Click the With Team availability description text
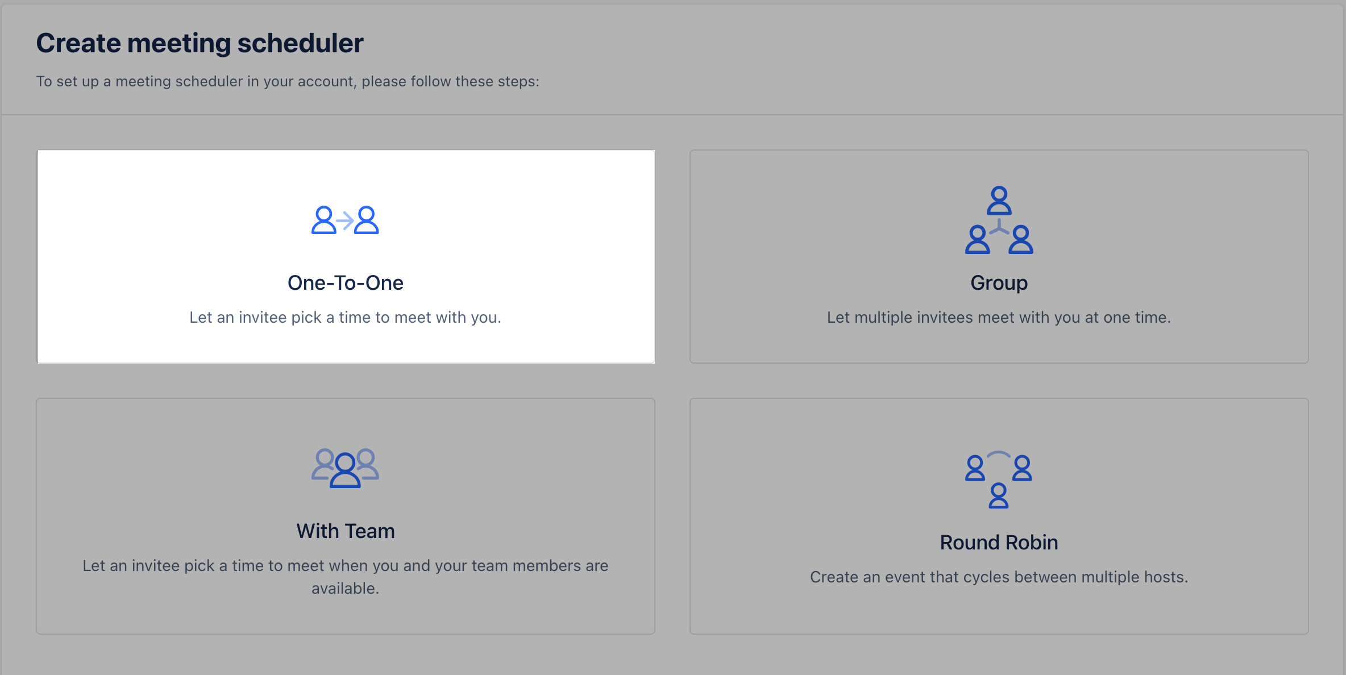 [346, 577]
